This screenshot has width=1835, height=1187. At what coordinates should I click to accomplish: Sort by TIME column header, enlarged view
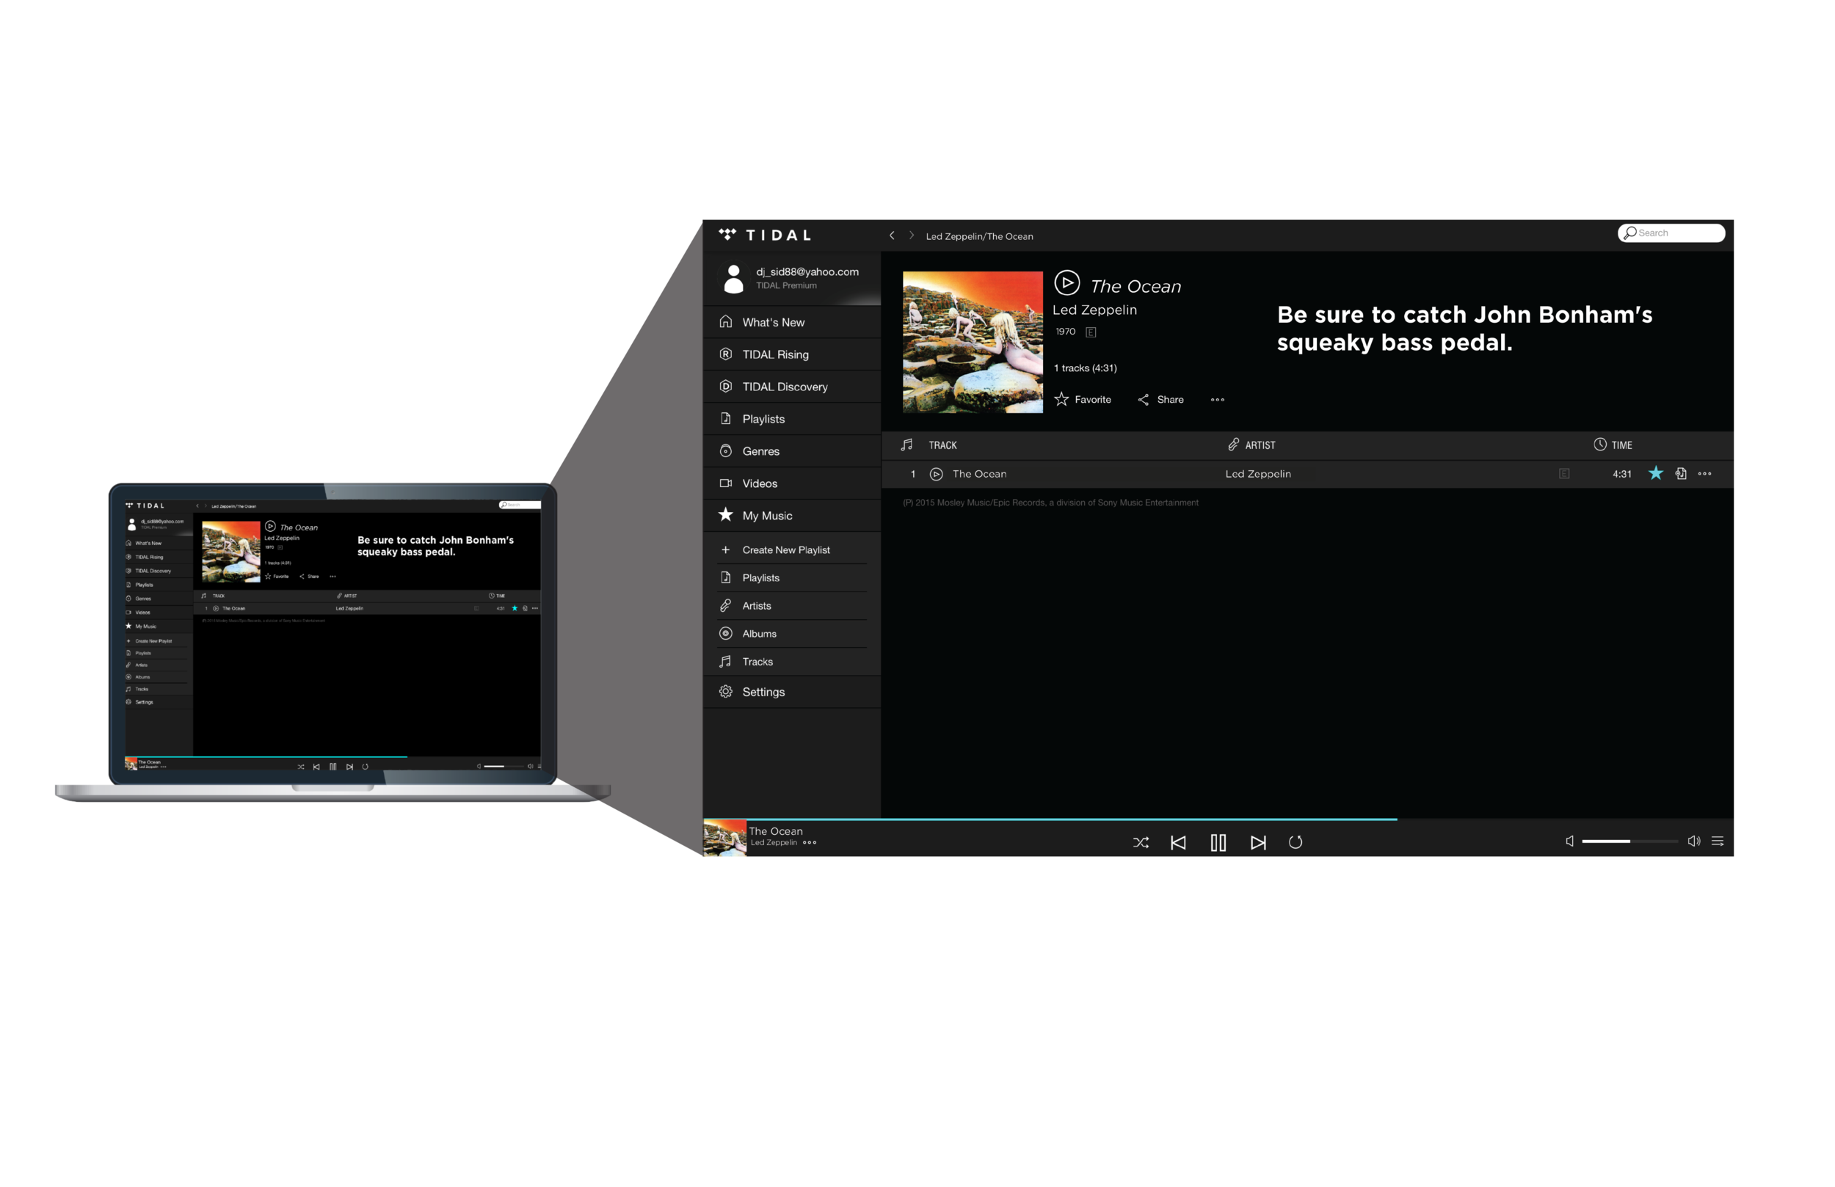click(1621, 445)
